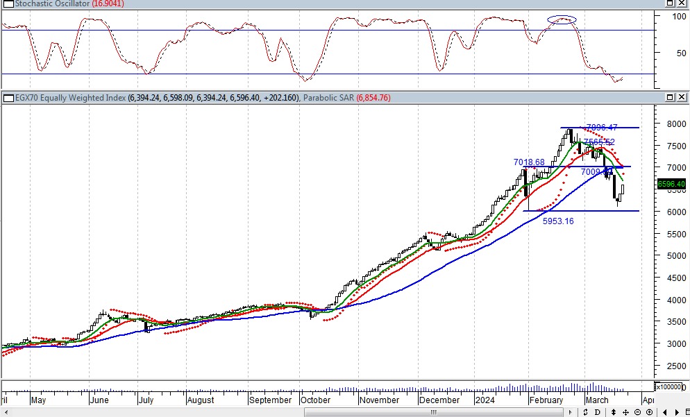
Task: Open the EGX70 pane menu icon
Action: (6, 98)
